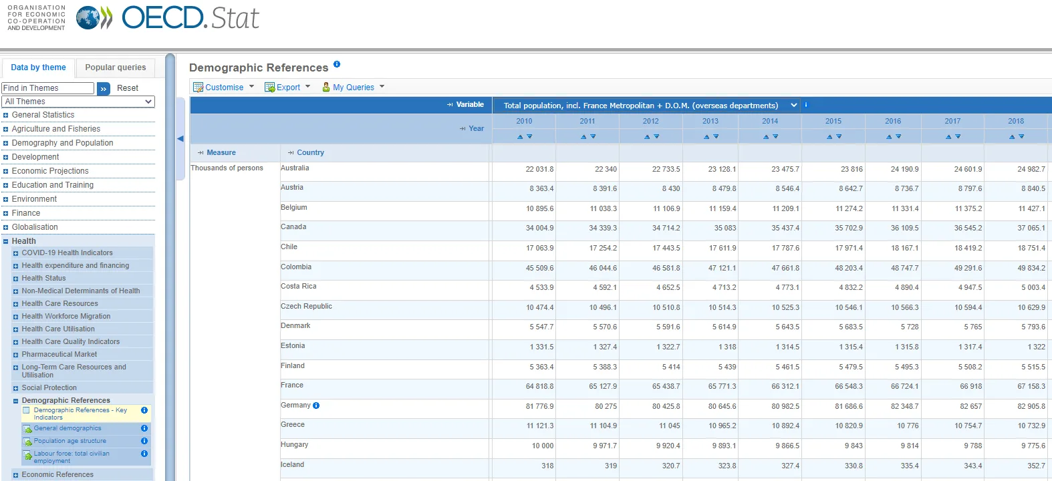Expand Pharmaceutical Market folder

click(15, 355)
